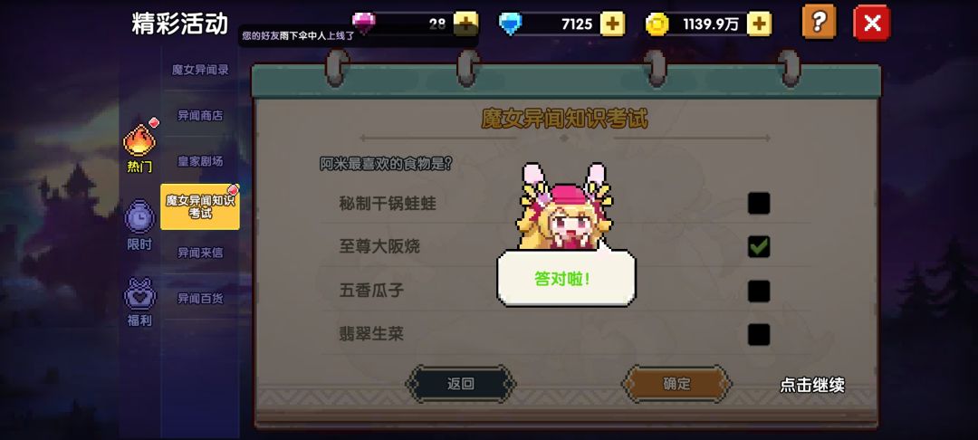Open the 皇家剧场 tab
Screen dimensions: 978x440
200,161
